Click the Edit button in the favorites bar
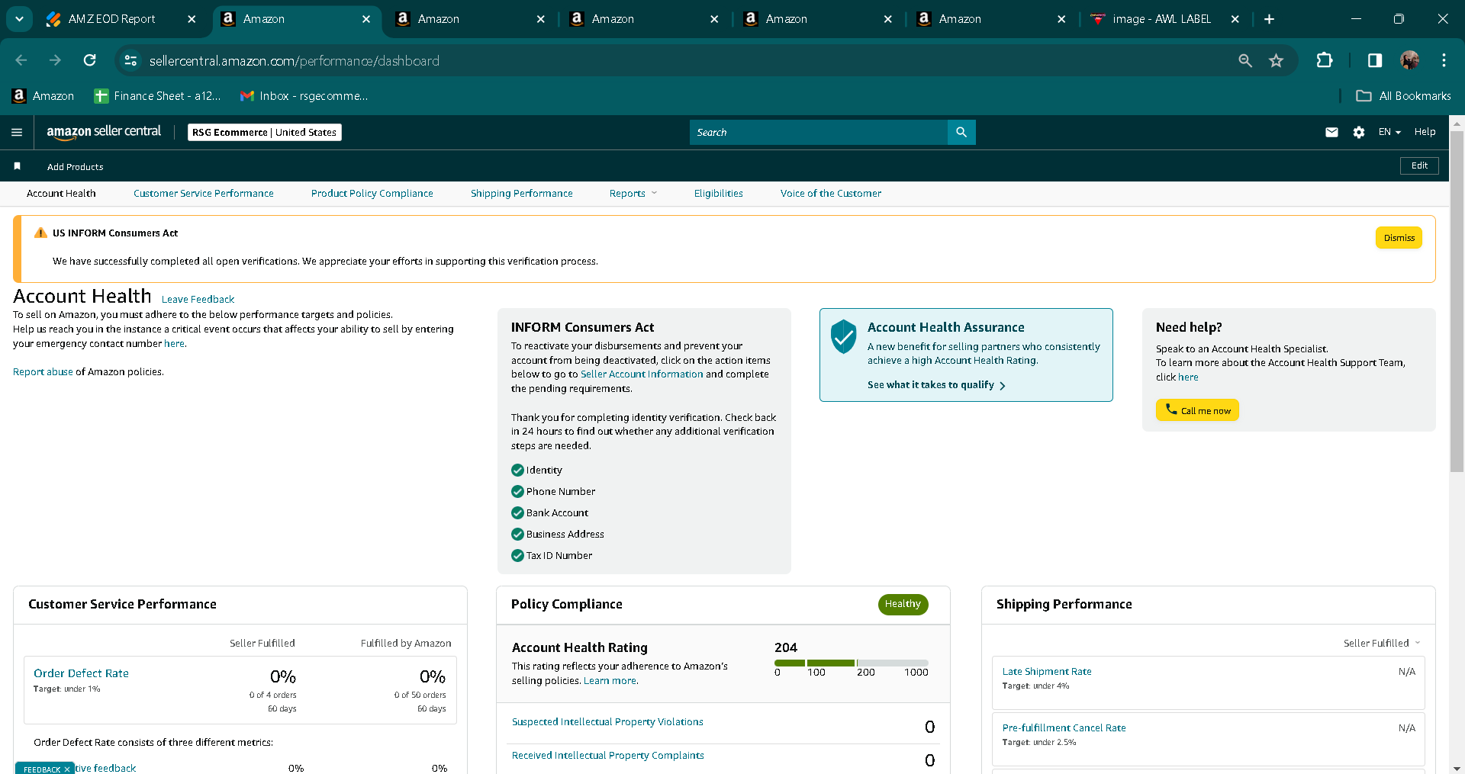Viewport: 1465px width, 774px height. point(1419,165)
